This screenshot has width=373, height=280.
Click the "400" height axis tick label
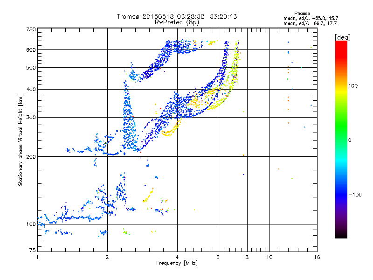(x=31, y=90)
